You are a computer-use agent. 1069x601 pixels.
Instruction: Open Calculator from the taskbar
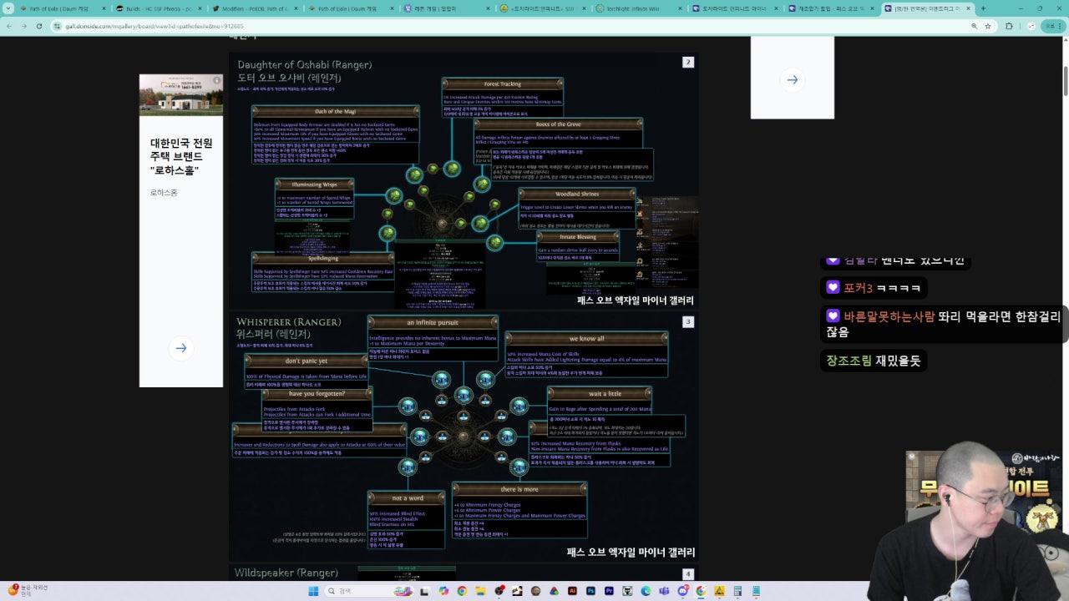(737, 591)
